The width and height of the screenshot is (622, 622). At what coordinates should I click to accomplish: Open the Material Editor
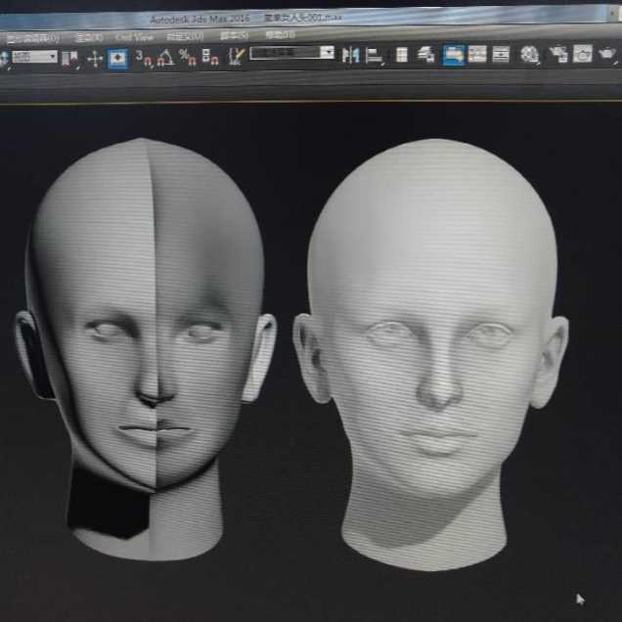pos(529,55)
